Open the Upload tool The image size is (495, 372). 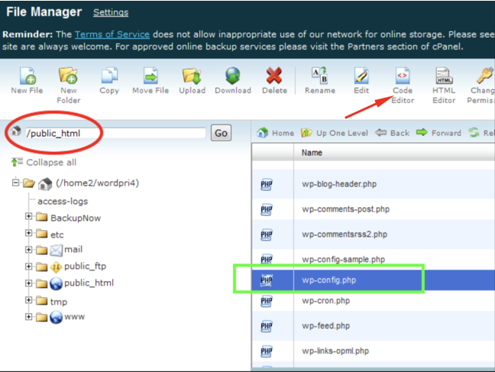click(x=192, y=76)
